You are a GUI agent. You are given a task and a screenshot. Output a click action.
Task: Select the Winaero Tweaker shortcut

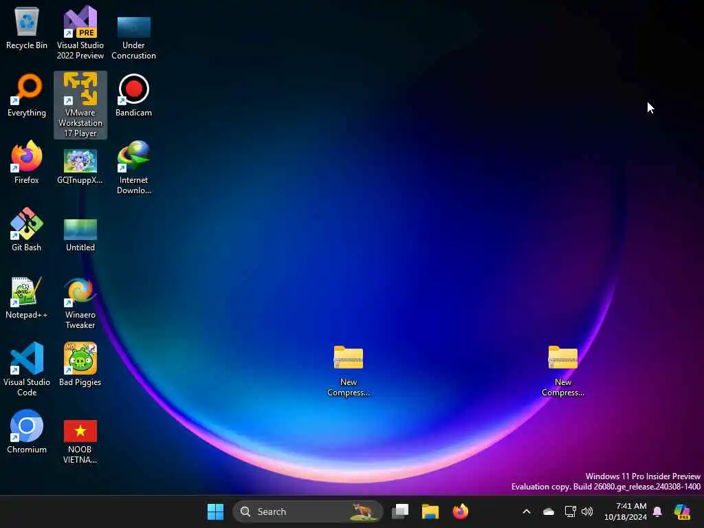(x=80, y=303)
